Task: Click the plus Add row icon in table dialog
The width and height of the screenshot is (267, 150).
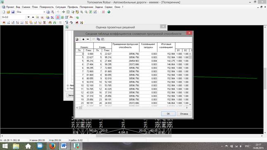Action: click(x=83, y=39)
